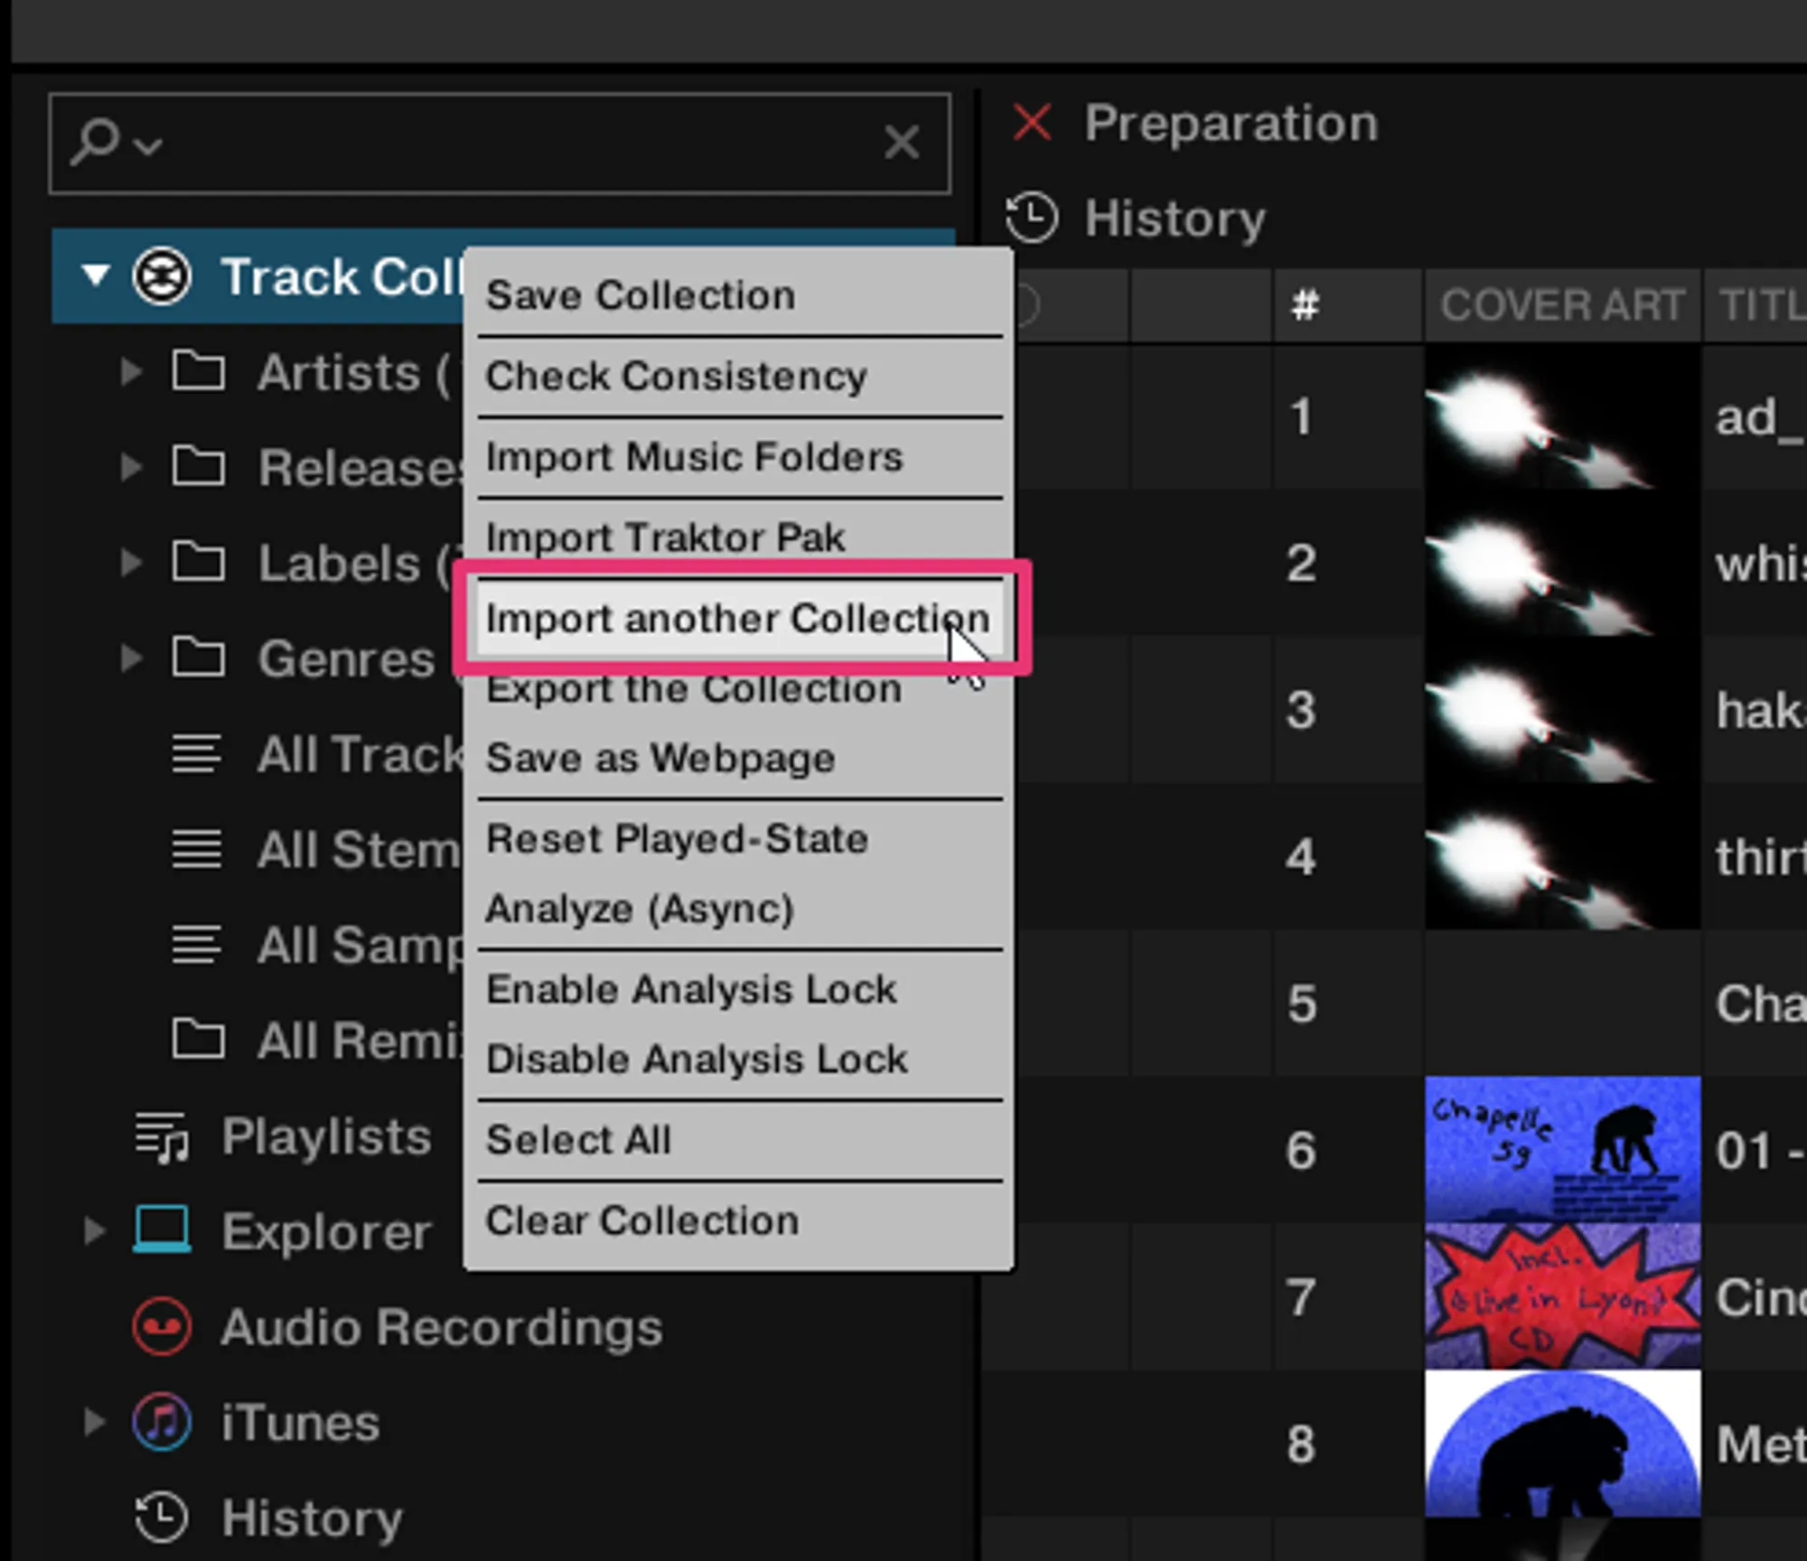Select Check Consistency from context menu
Screen dimensions: 1807x1561
point(676,377)
